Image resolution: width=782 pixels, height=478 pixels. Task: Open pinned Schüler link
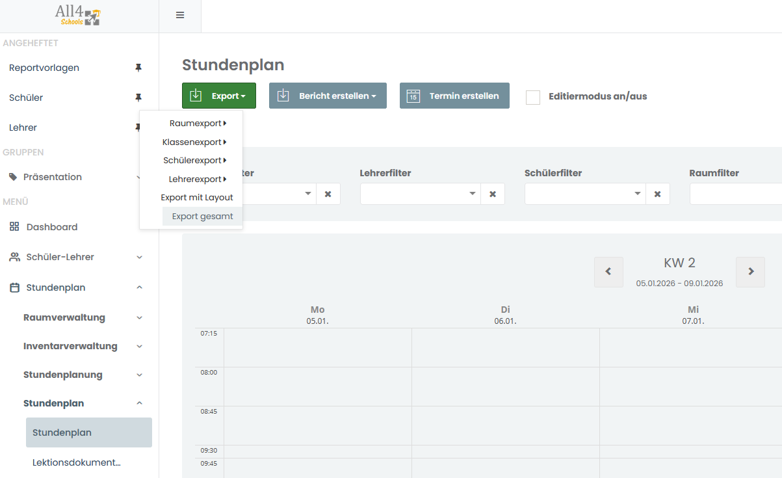[26, 98]
